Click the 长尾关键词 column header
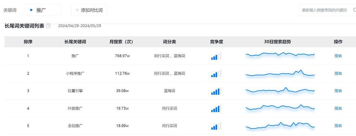 (75, 42)
